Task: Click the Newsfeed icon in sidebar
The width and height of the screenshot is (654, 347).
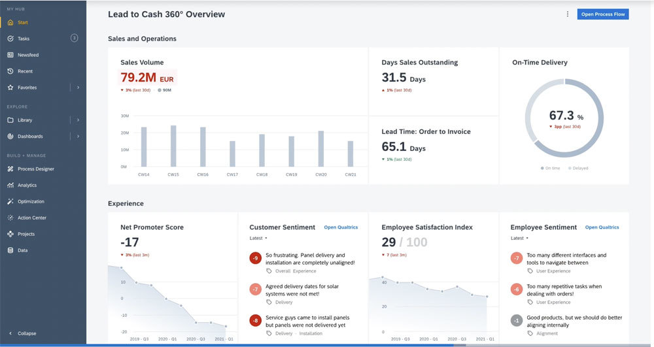Action: click(x=10, y=55)
